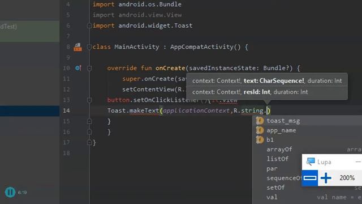Click savedInstanceState parameter in onCreate

(x=222, y=68)
